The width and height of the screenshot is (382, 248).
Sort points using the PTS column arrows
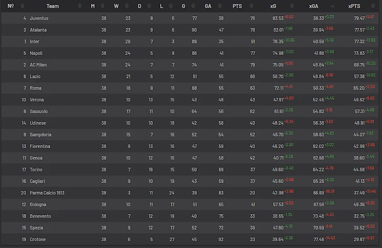(252, 6)
